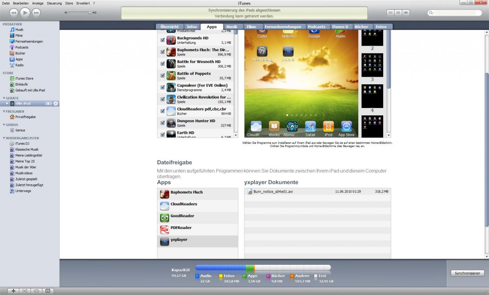Uncheck Earth HD app
The image size is (489, 295).
click(163, 134)
